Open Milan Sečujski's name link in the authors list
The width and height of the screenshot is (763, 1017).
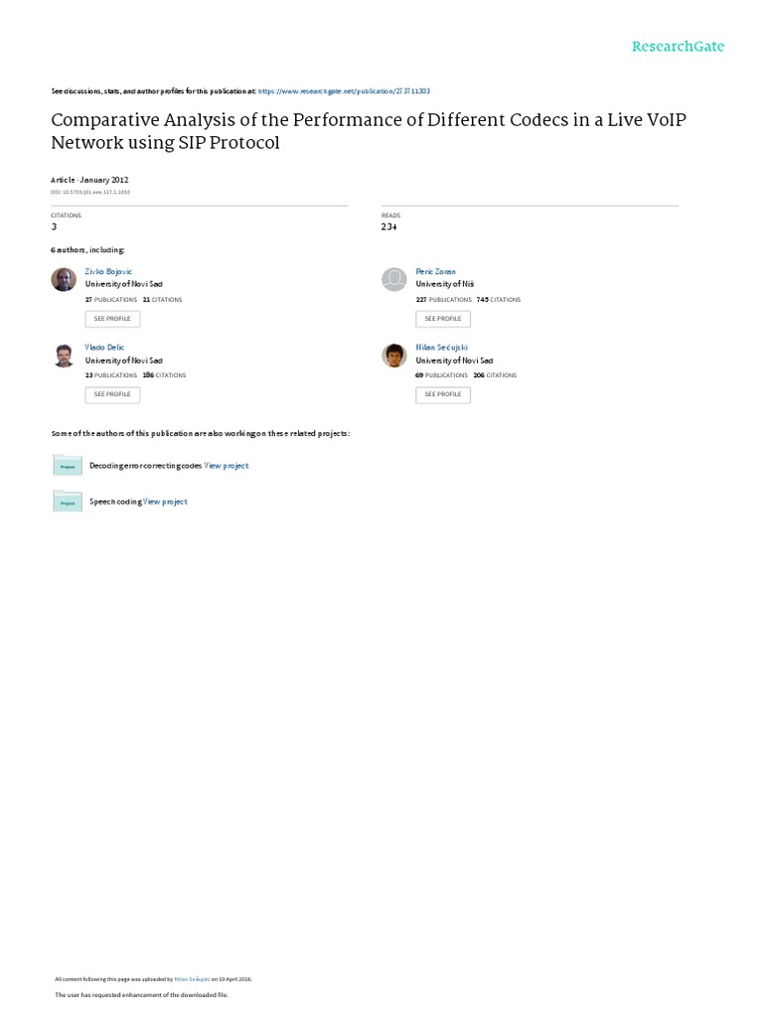438,348
